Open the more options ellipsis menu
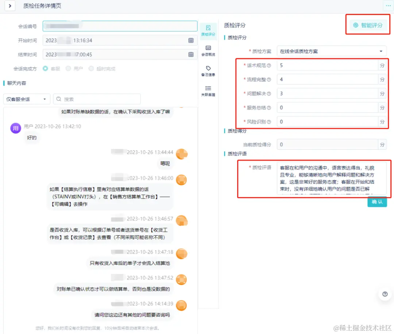Viewport: 394px width, 334px height. pos(388,5)
